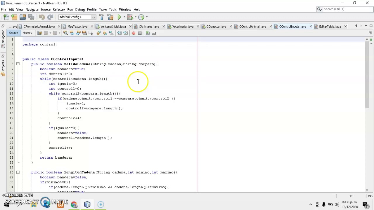Image resolution: width=374 pixels, height=210 pixels.
Task: Click the Last Edit icon in editor toolbar
Action: click(x=39, y=33)
